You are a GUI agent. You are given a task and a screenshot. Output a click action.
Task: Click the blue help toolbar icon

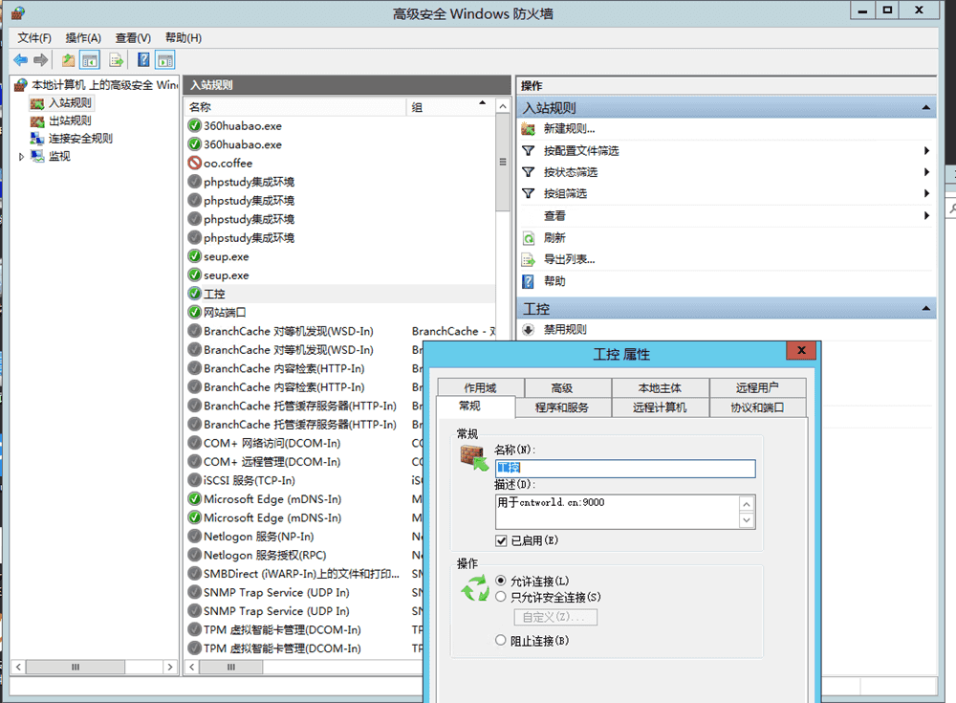(x=143, y=60)
